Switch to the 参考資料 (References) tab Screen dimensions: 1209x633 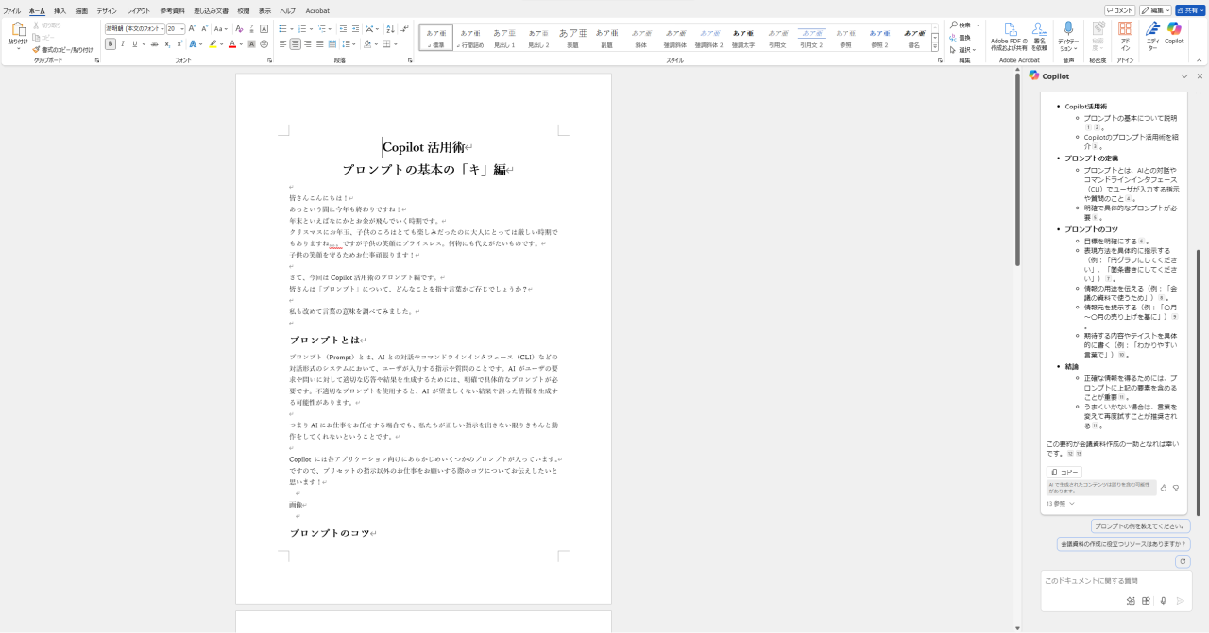[173, 10]
